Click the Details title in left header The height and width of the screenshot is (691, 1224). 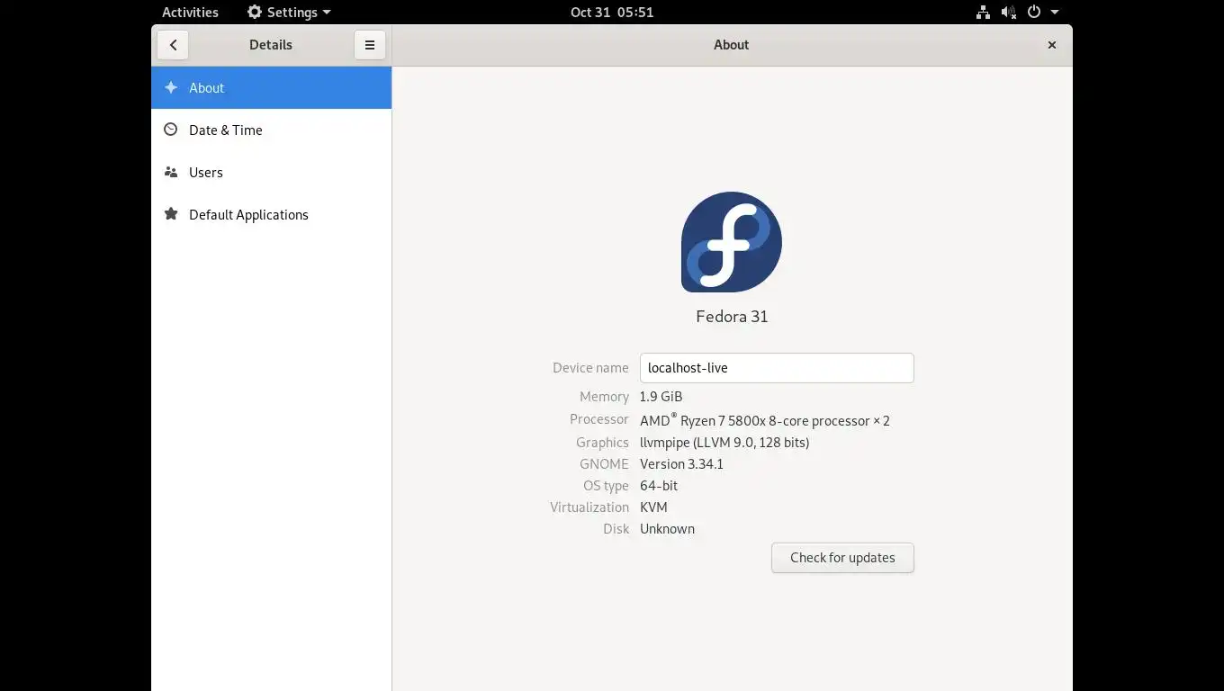coord(271,45)
